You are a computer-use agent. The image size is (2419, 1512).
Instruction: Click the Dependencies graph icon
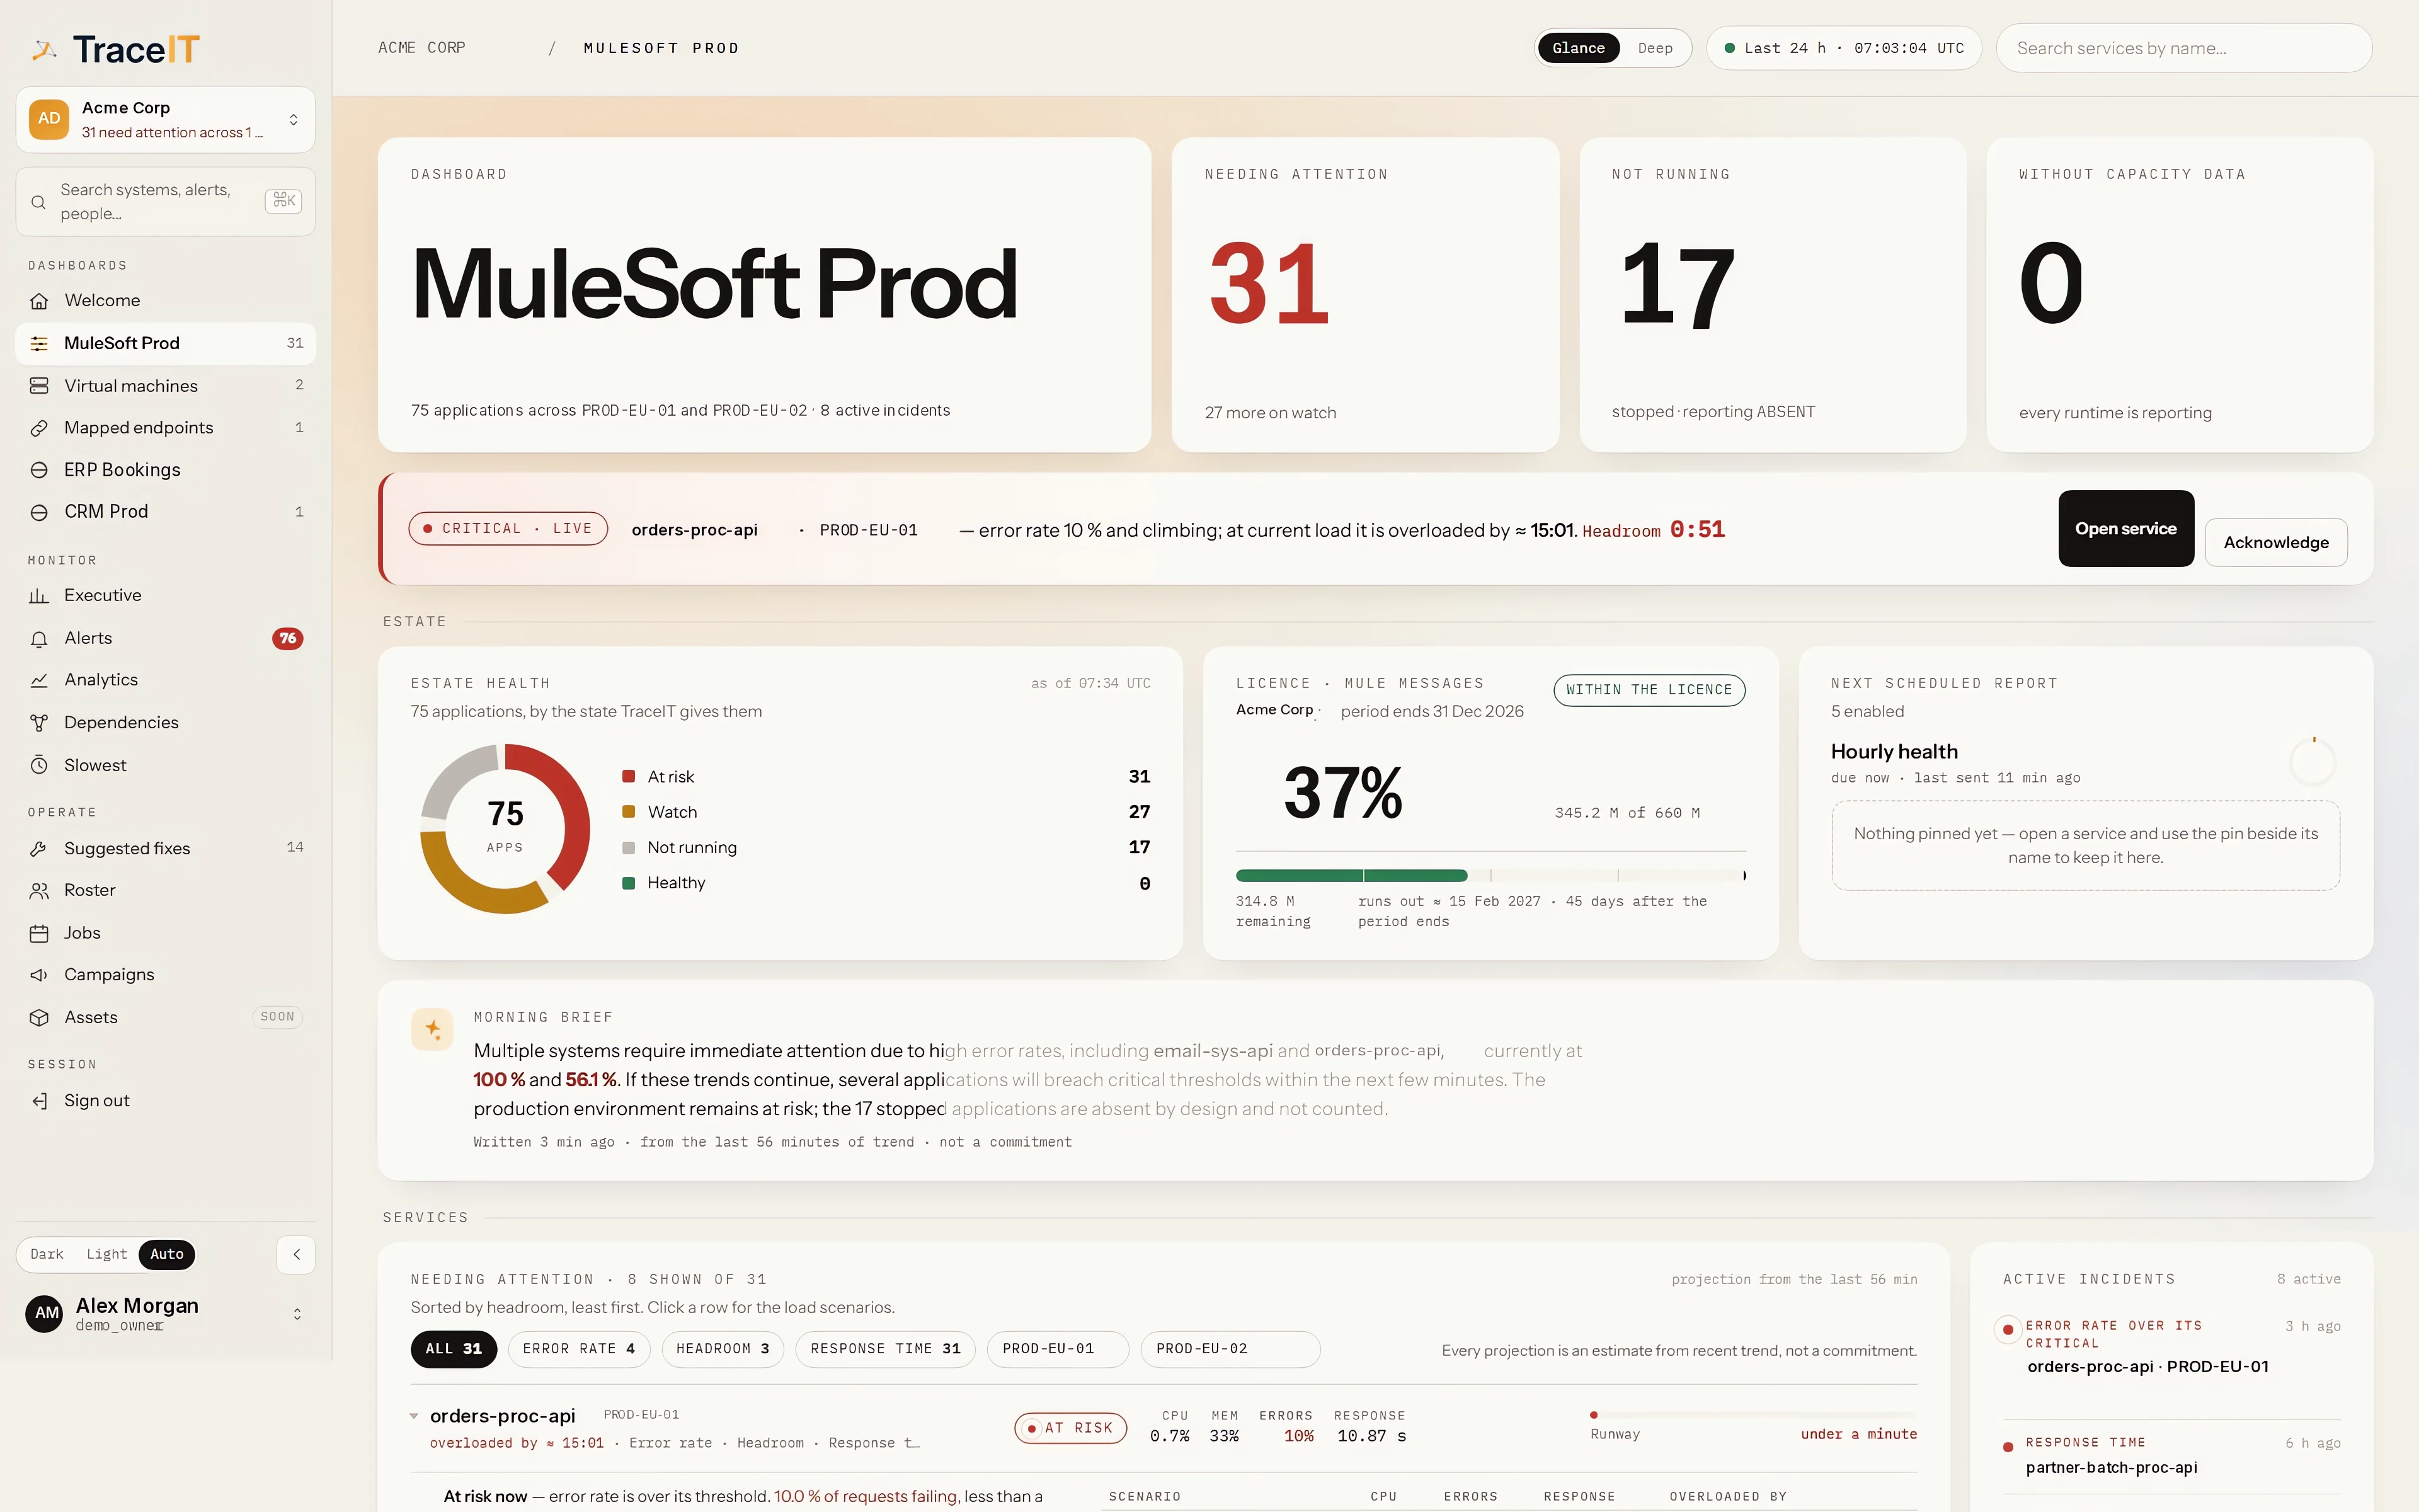coord(39,723)
